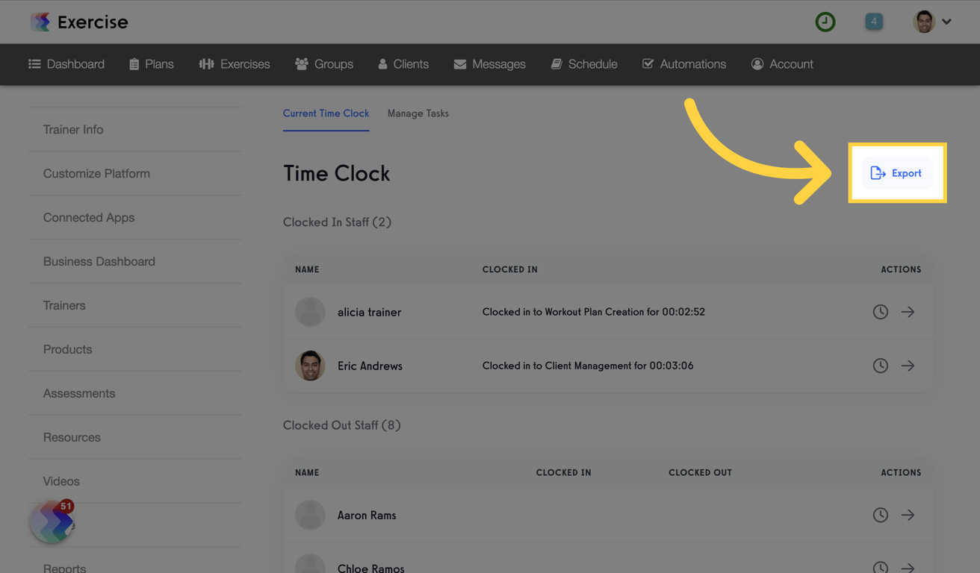
Task: Navigate to Groups
Action: click(324, 64)
